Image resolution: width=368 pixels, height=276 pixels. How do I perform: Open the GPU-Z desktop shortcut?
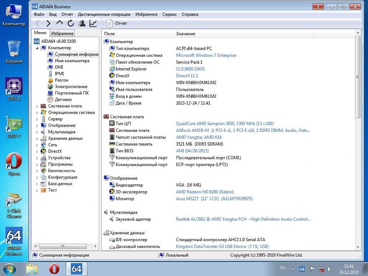point(14,126)
